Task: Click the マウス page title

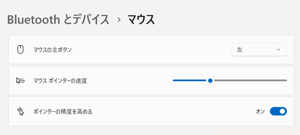Action: coord(141,20)
